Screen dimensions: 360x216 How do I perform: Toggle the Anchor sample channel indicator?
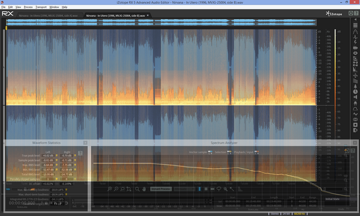[210, 152]
